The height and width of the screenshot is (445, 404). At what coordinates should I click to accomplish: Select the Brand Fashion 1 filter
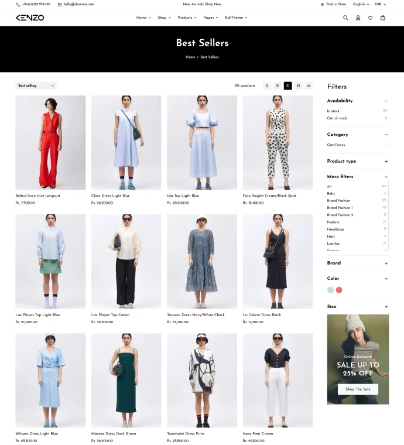point(340,208)
